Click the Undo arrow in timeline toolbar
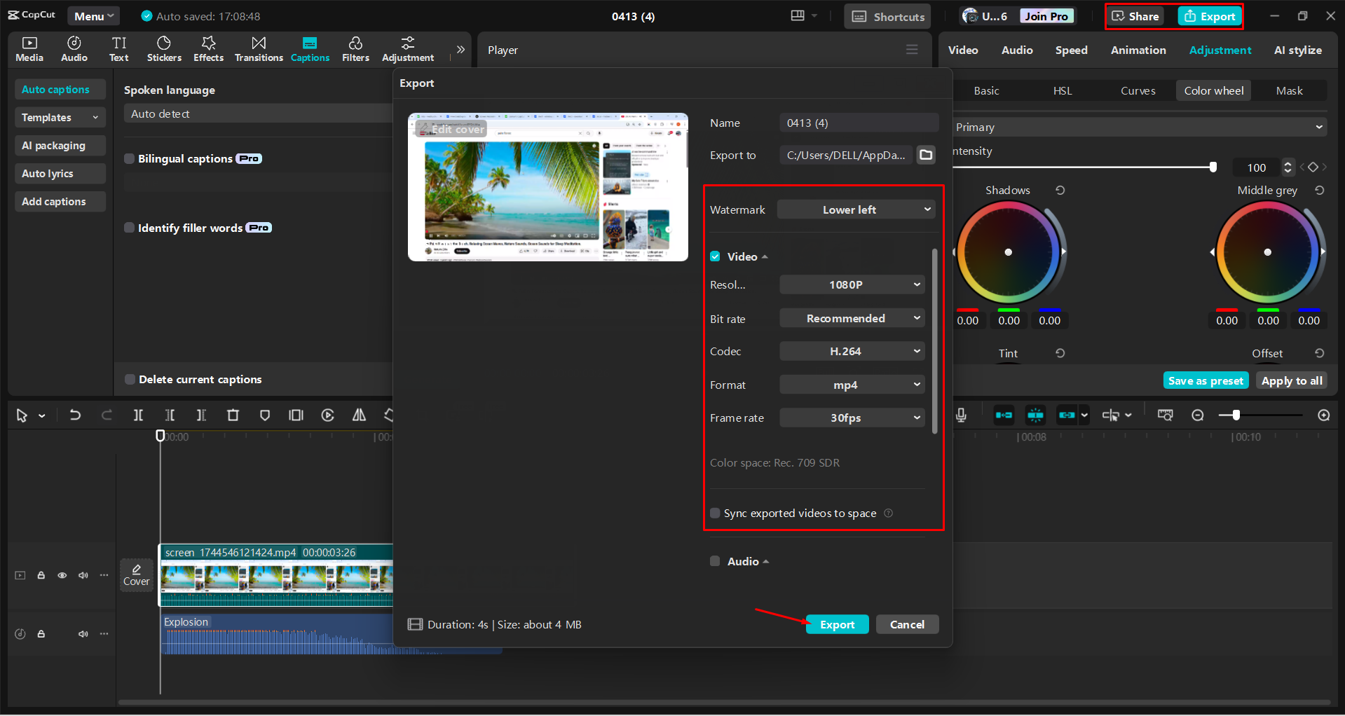 (x=75, y=415)
